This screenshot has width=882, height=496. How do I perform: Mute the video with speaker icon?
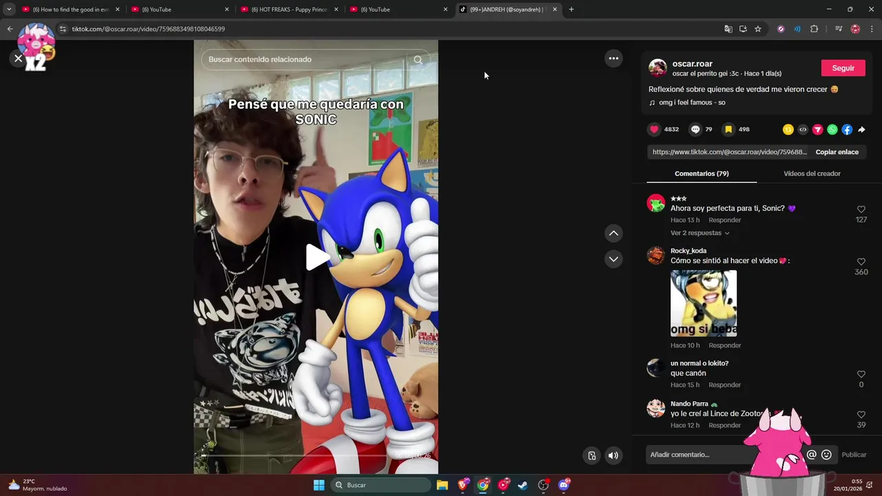[613, 455]
